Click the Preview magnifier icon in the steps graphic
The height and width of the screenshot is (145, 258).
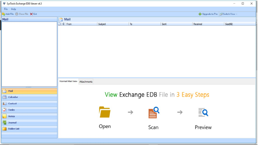pyautogui.click(x=203, y=112)
